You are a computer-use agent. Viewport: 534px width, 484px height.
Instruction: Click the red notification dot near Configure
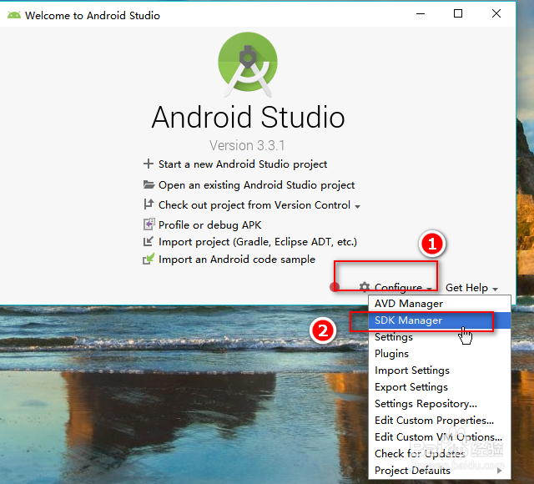(335, 287)
